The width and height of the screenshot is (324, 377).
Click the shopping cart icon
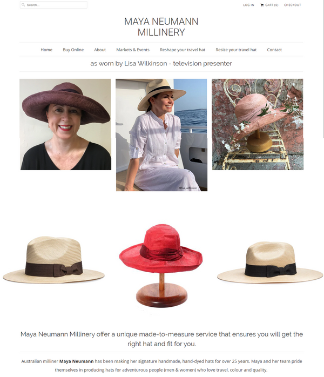pos(262,5)
